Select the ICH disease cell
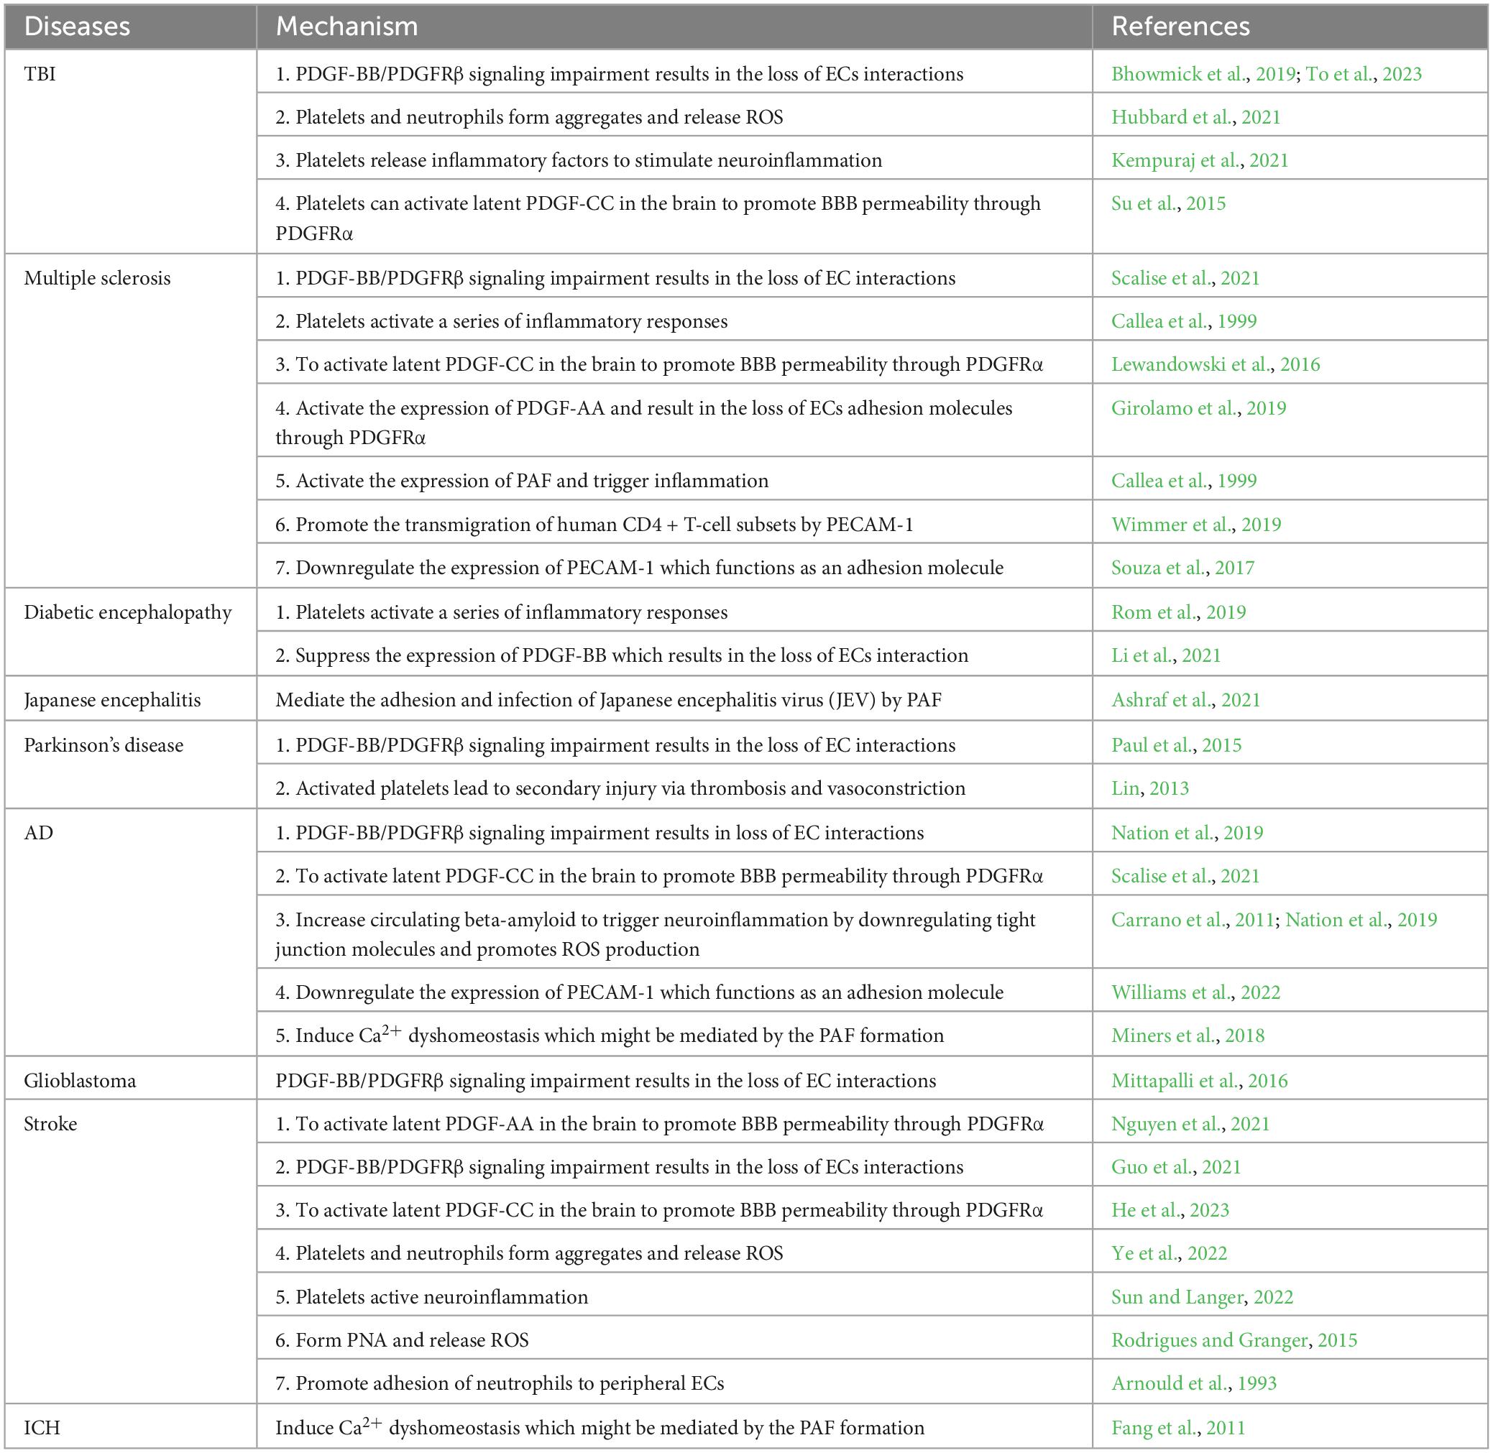This screenshot has width=1493, height=1453. coord(131,1426)
